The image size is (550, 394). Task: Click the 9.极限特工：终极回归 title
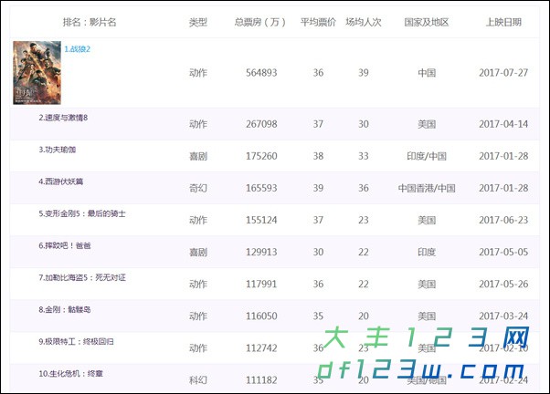[x=77, y=341]
